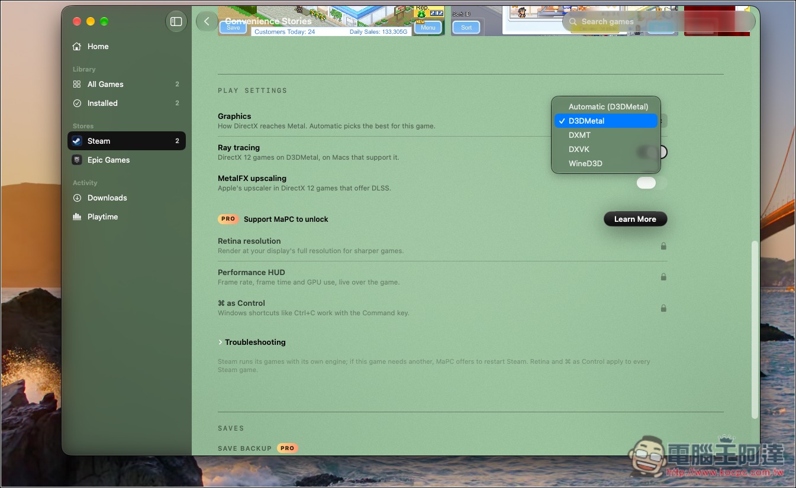Pick DXVK graphics backend
The image size is (796, 488).
pyautogui.click(x=606, y=149)
